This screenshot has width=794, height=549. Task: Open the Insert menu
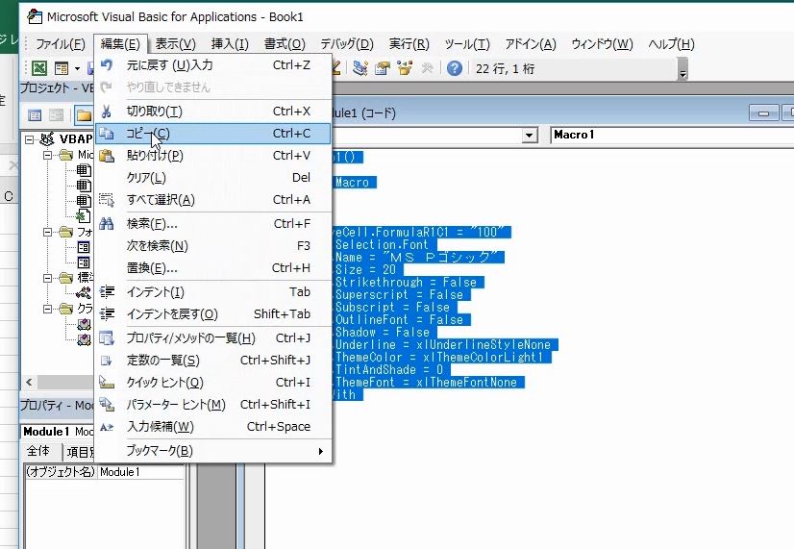[230, 44]
